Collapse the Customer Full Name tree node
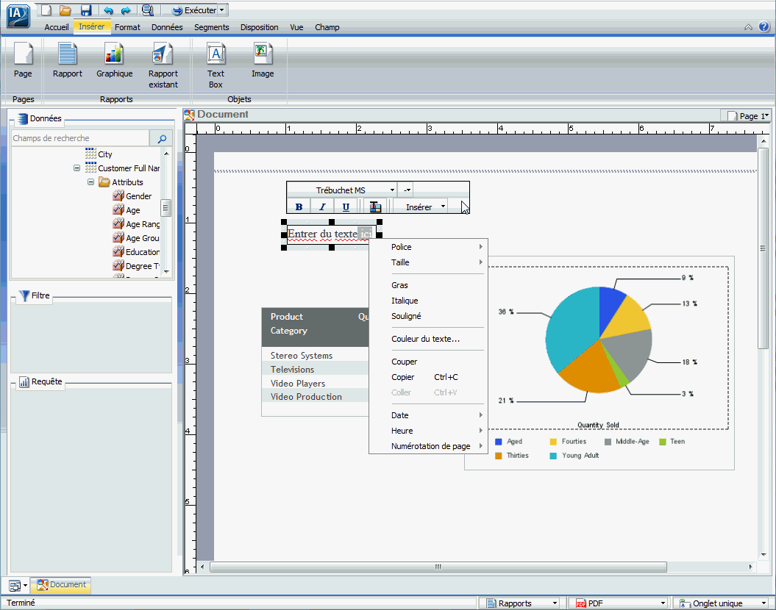 click(x=76, y=168)
